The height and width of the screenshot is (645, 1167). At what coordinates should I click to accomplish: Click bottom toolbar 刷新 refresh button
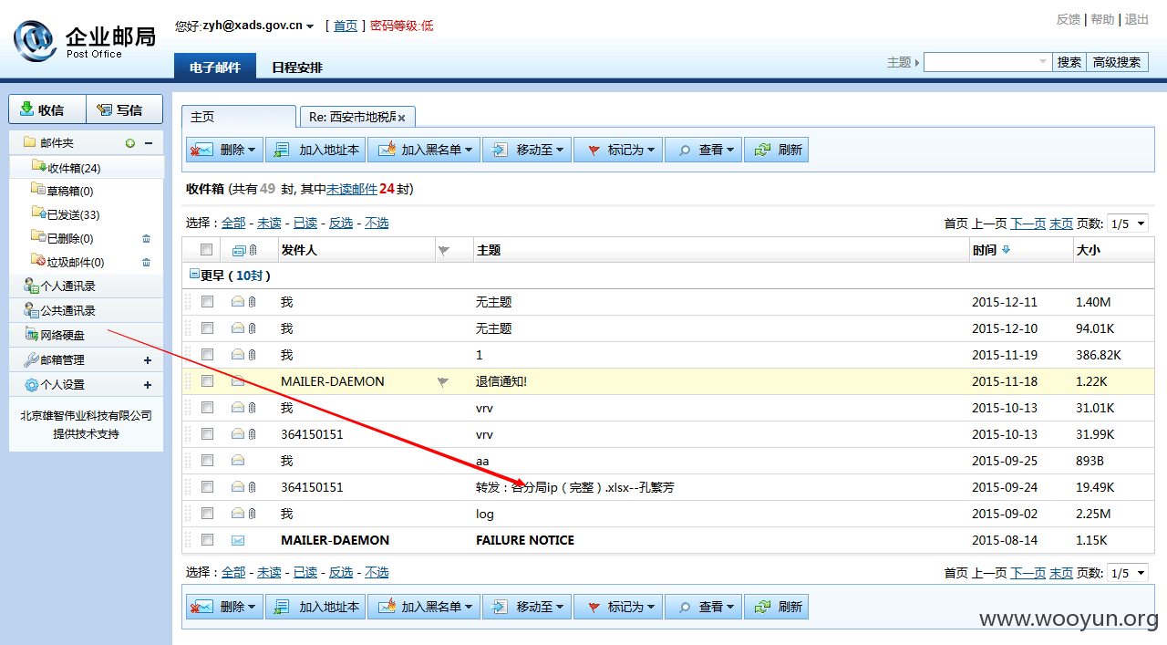click(x=776, y=607)
